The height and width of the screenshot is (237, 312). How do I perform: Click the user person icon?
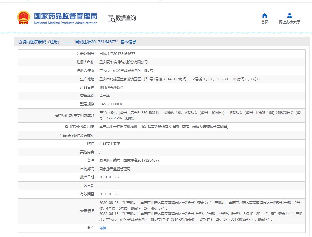click(289, 15)
